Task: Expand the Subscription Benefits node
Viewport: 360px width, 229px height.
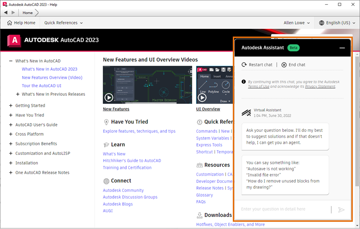Action: 11,144
